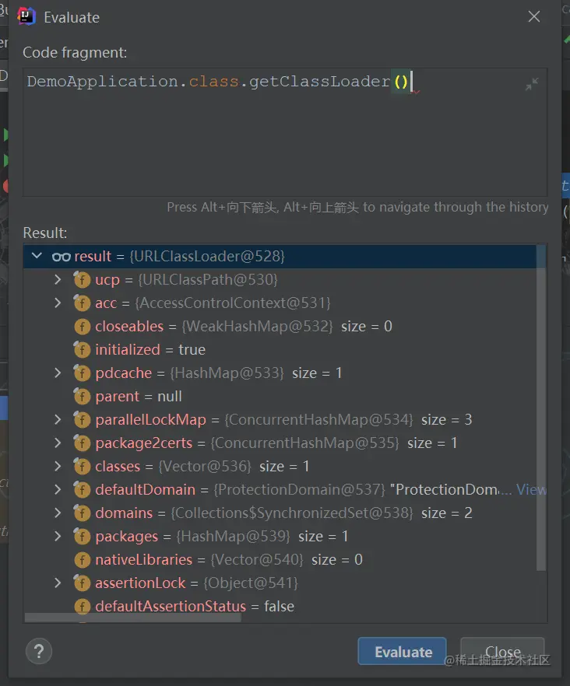Select the AccessControlContext@531 value text

coord(233,303)
